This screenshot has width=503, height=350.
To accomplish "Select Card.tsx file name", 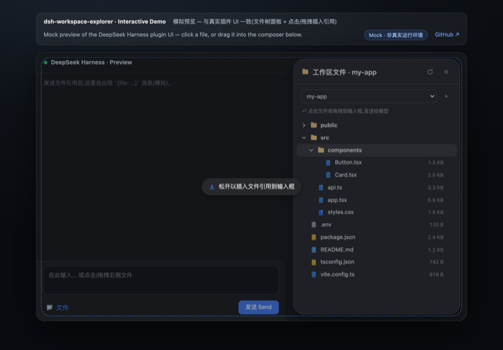I will [346, 175].
